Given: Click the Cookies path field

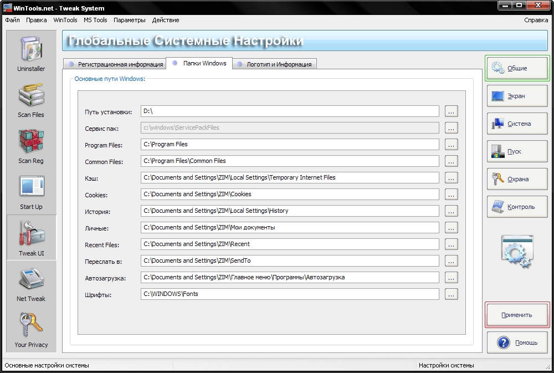Looking at the screenshot, I should pos(290,194).
